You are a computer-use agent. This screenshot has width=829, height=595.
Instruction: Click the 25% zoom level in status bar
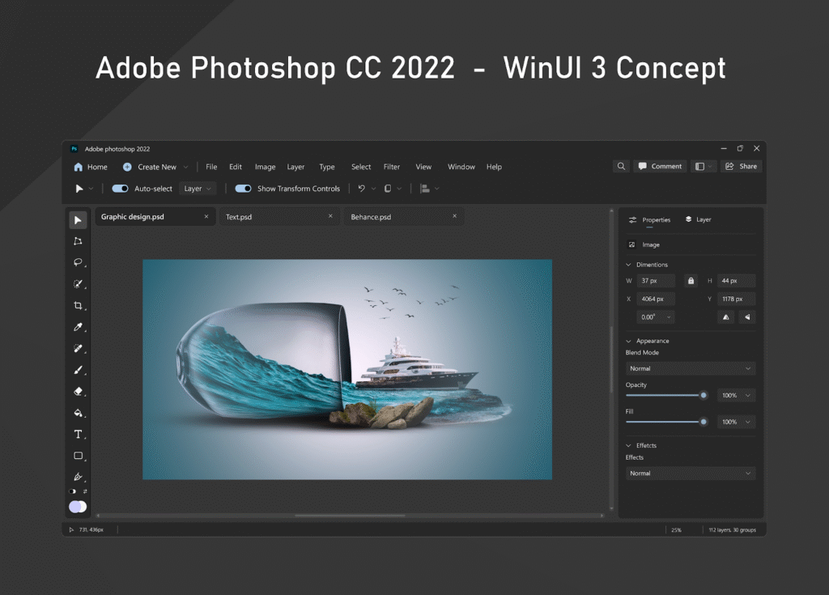[676, 529]
